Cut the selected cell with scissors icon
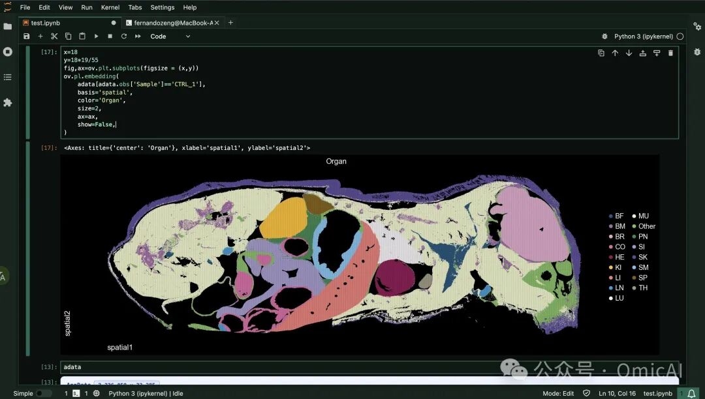This screenshot has width=705, height=399. coord(54,37)
